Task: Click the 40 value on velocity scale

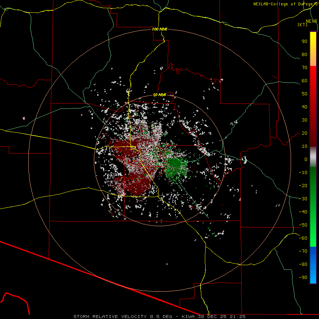Action: pyautogui.click(x=304, y=107)
